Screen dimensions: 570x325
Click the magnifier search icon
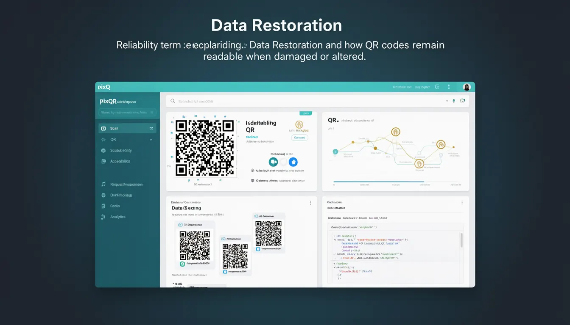pyautogui.click(x=173, y=101)
